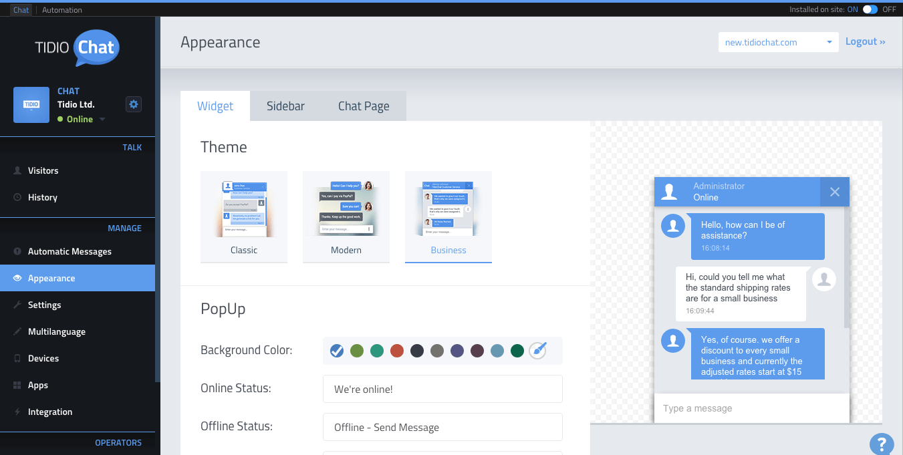Click the 'Tidio Ltd.' account name
Viewport: 903px width, 455px height.
click(76, 104)
